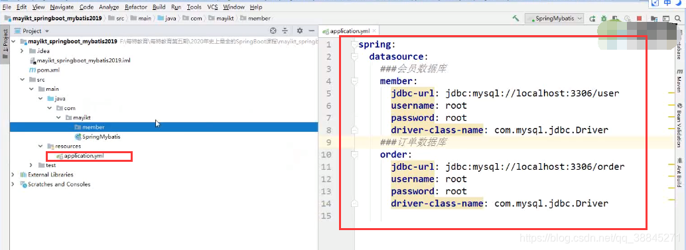Click the src breadcrumb in navigation bar

tap(116, 19)
